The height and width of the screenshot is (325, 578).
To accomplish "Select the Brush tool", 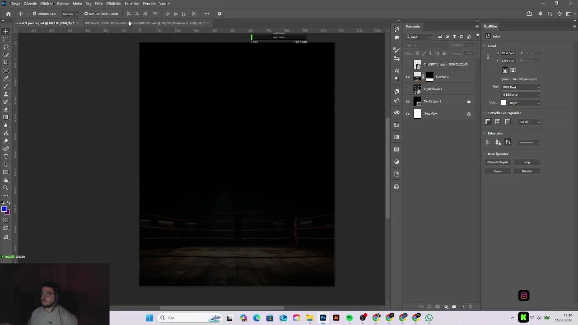I will (x=6, y=86).
